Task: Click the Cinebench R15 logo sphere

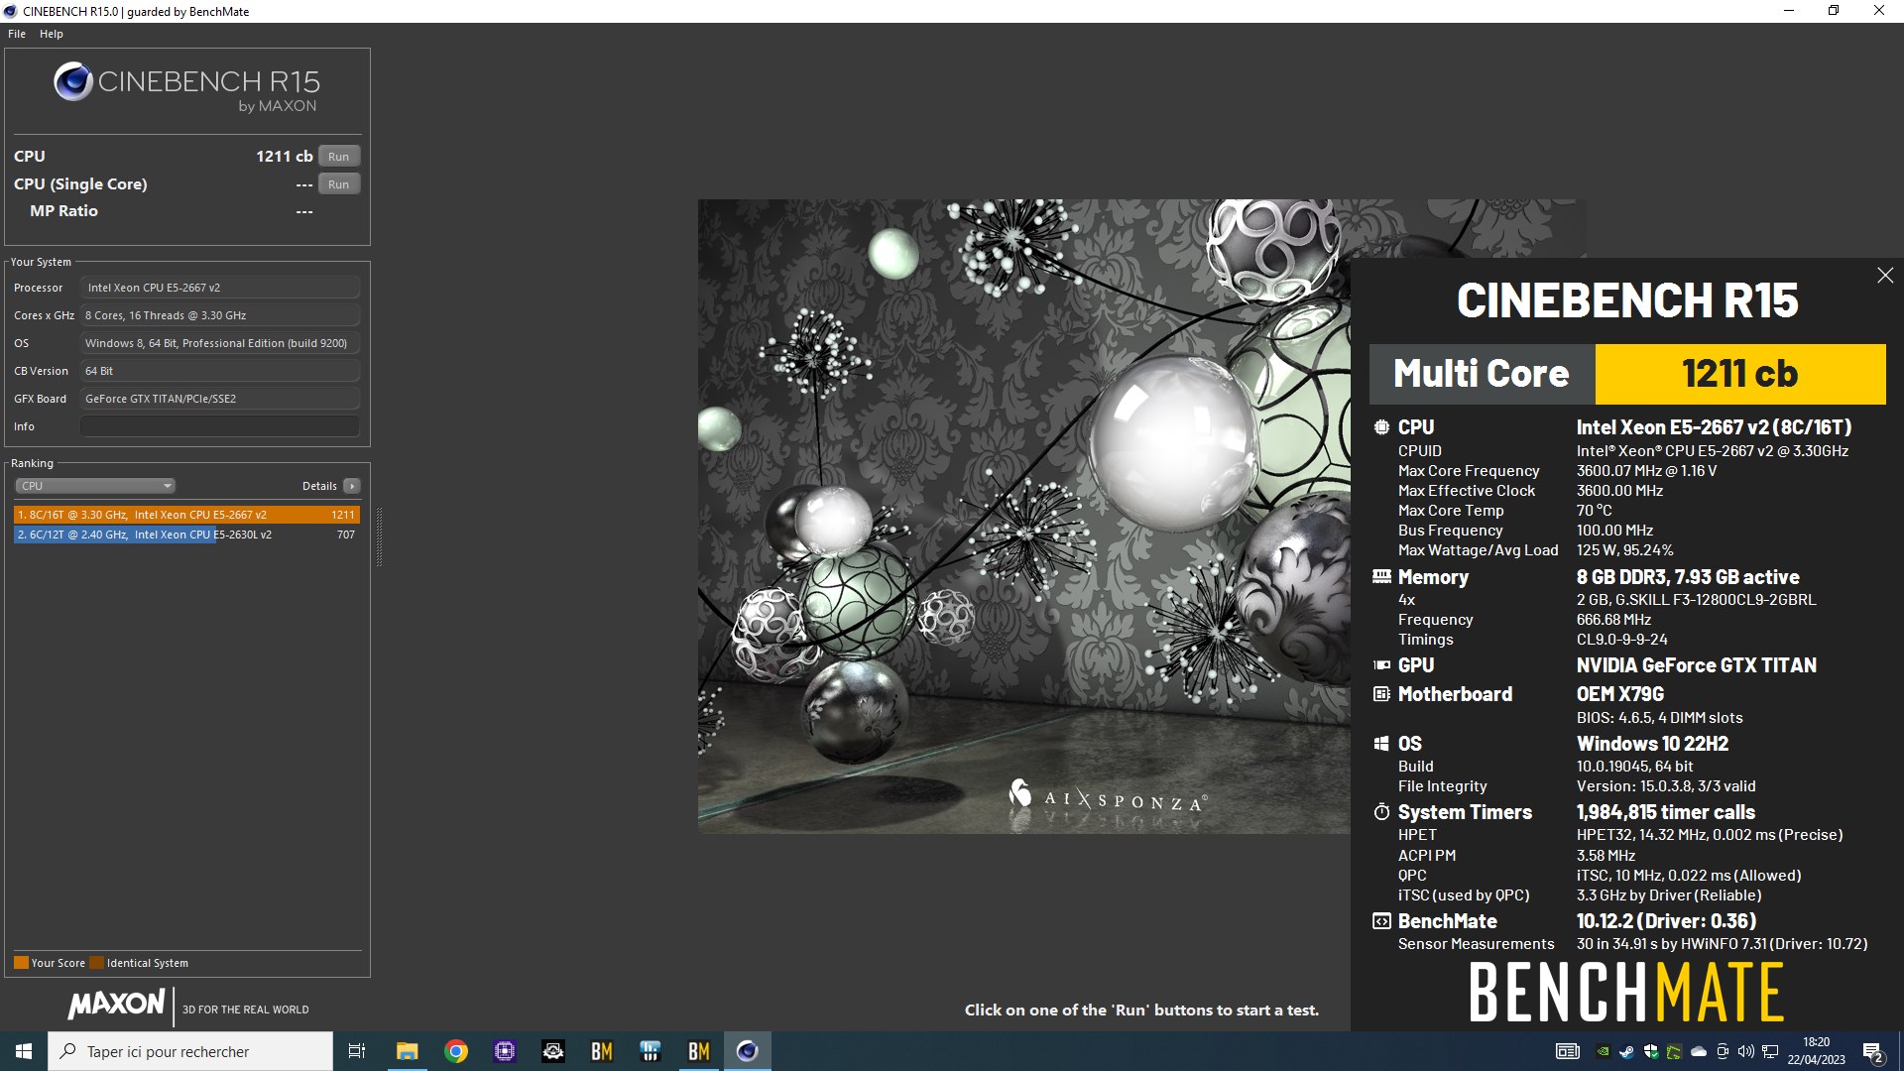Action: pos(73,81)
